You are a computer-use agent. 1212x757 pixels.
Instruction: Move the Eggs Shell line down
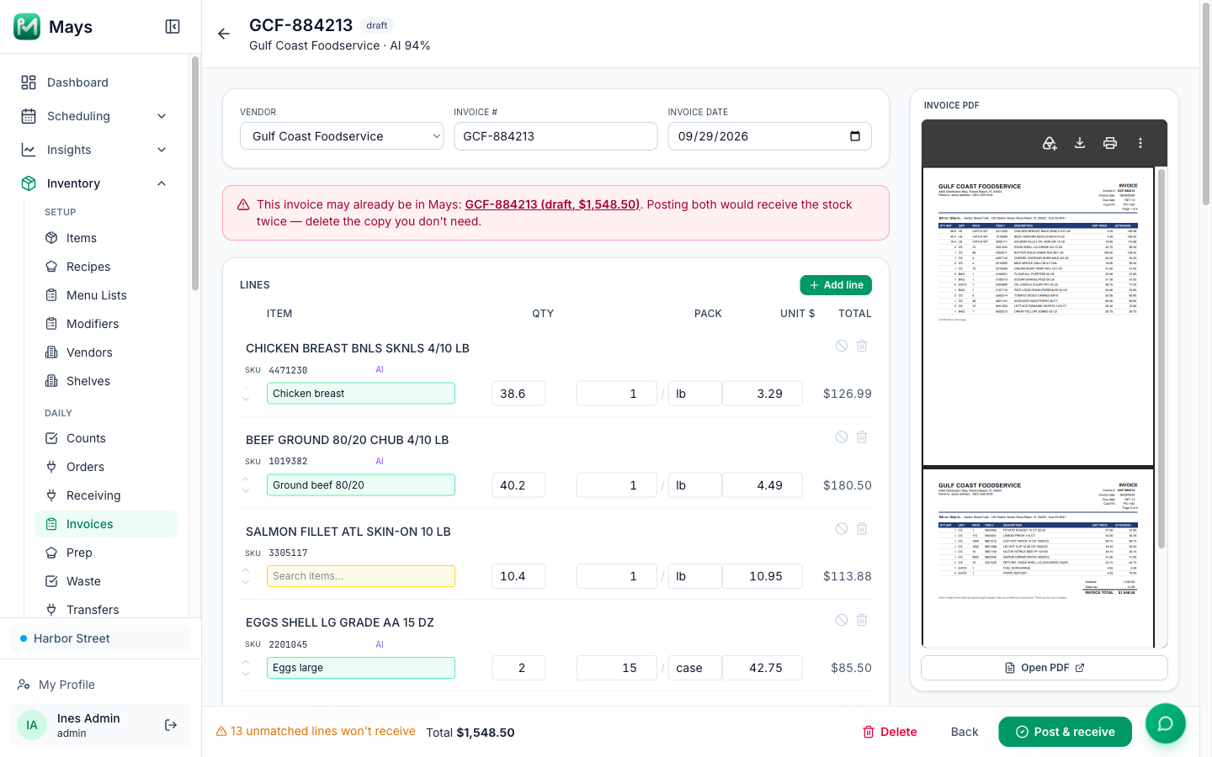click(x=246, y=673)
